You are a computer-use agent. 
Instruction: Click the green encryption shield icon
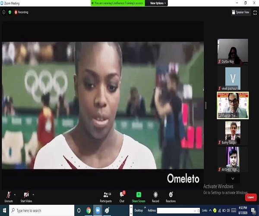[x=10, y=12]
